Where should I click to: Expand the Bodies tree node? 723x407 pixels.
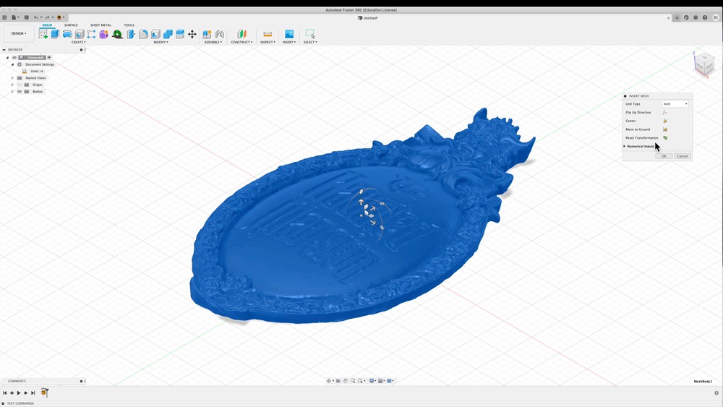pyautogui.click(x=12, y=92)
